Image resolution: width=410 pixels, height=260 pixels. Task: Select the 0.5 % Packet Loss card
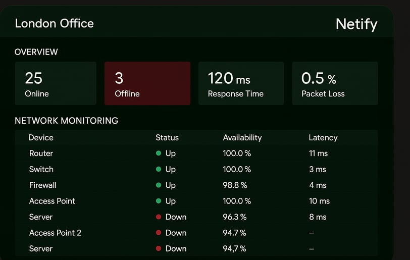click(x=335, y=83)
